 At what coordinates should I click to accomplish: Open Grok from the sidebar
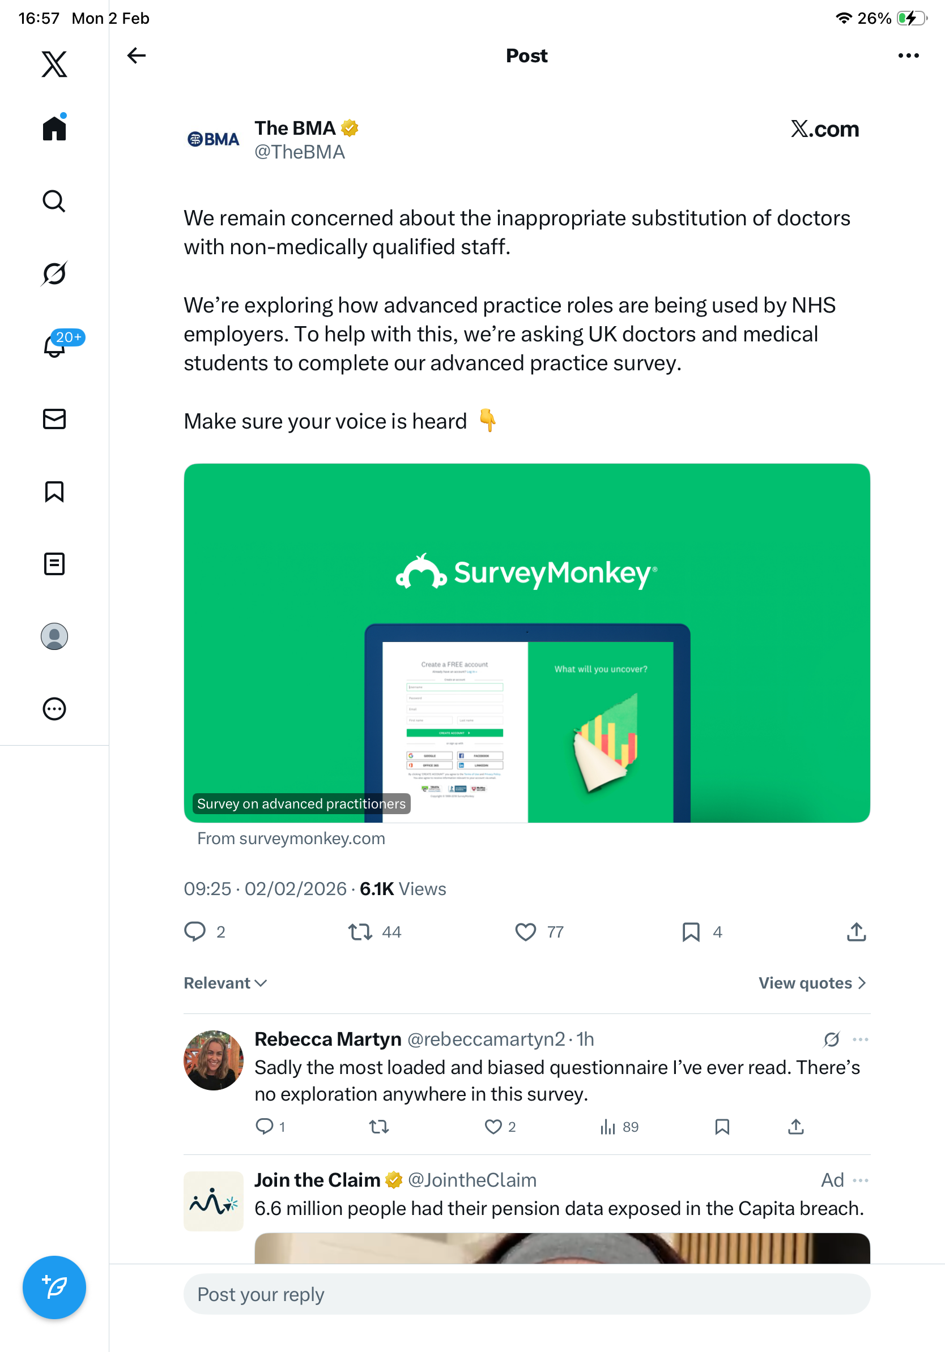click(x=54, y=273)
